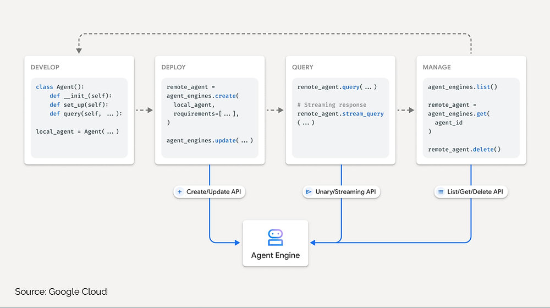
Task: Click the 'requirements=[ ... ],' line
Action: [x=206, y=114]
